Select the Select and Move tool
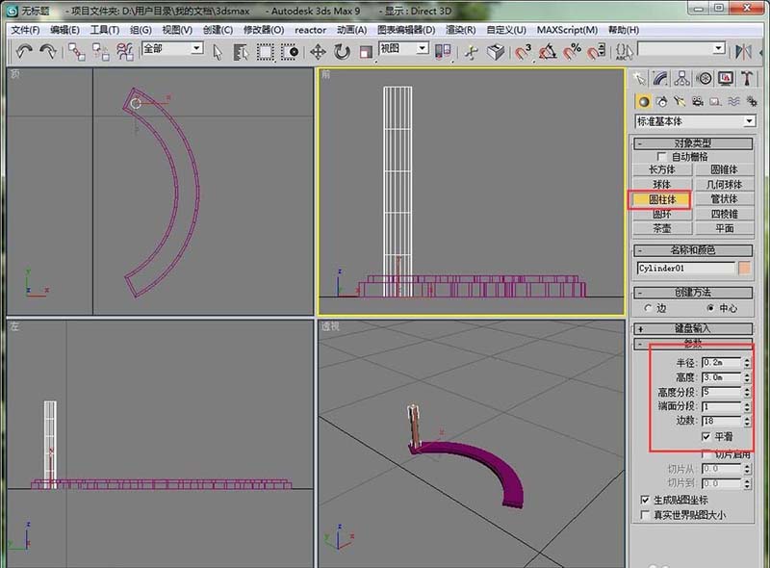 pos(319,52)
